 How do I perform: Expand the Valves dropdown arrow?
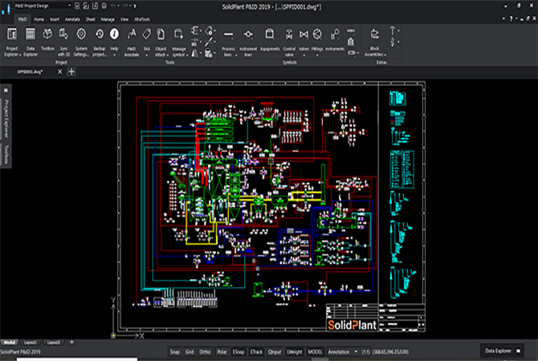tap(304, 55)
